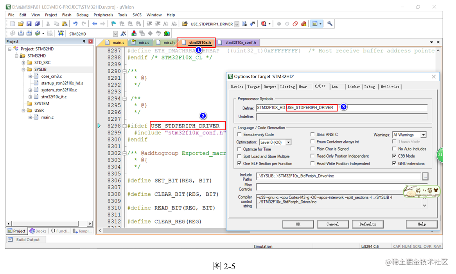Viewport: 456px width, 274px height.
Task: Click the Defaults button
Action: (x=368, y=224)
